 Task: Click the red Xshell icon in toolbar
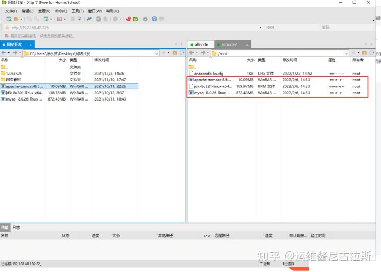point(128,19)
